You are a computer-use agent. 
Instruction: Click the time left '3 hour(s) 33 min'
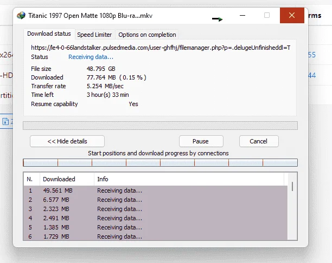pyautogui.click(x=107, y=95)
